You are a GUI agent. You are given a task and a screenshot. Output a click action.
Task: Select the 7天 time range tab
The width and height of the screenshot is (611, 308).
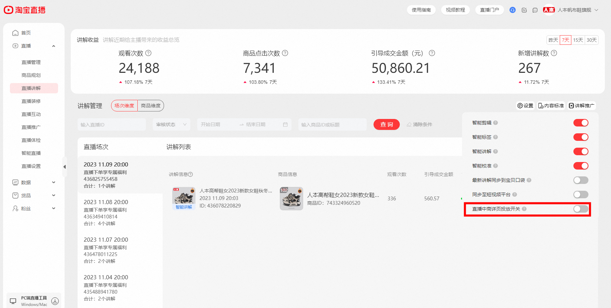tap(566, 40)
